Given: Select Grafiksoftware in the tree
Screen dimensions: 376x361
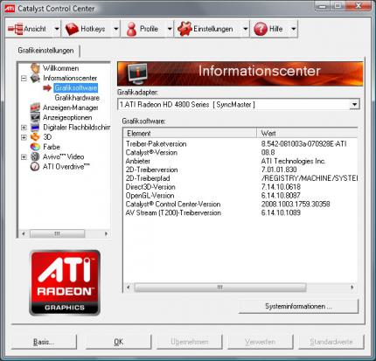Looking at the screenshot, I should tap(76, 88).
